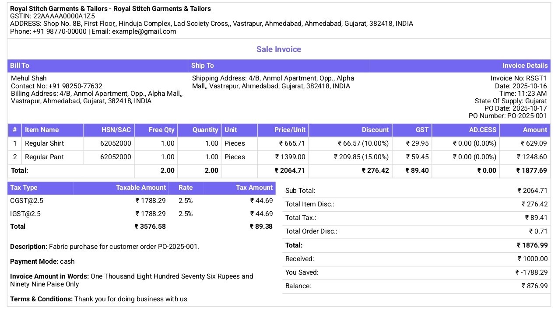Image resolution: width=558 pixels, height=314 pixels.
Task: Click the CGST@2.5 tax row label
Action: click(27, 201)
